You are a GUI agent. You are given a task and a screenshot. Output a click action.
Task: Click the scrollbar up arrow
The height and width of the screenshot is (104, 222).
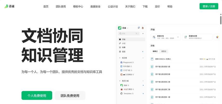[x=221, y=14]
